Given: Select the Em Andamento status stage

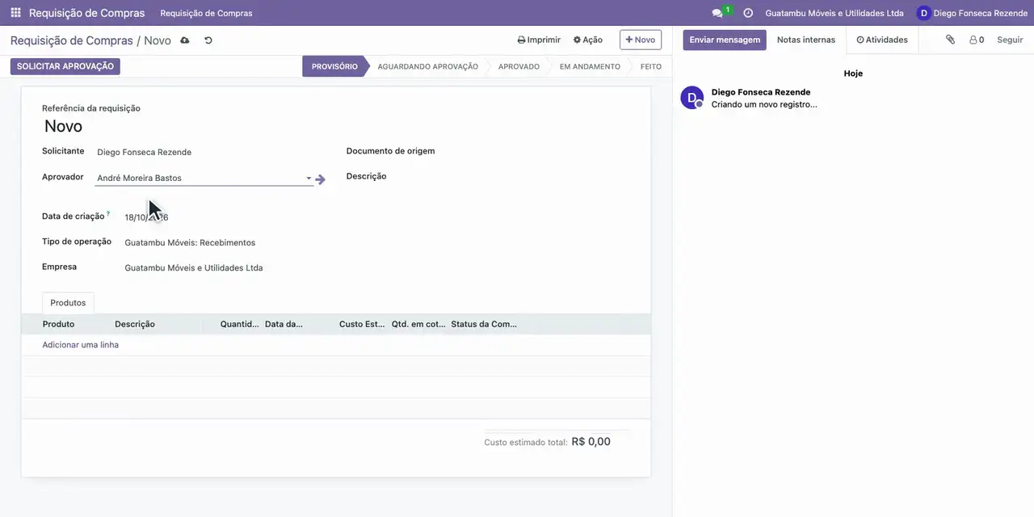Looking at the screenshot, I should pos(590,66).
